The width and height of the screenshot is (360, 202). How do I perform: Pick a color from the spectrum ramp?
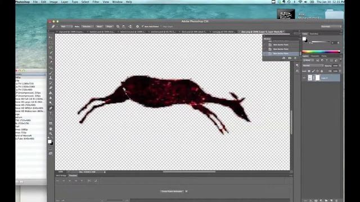(x=321, y=52)
